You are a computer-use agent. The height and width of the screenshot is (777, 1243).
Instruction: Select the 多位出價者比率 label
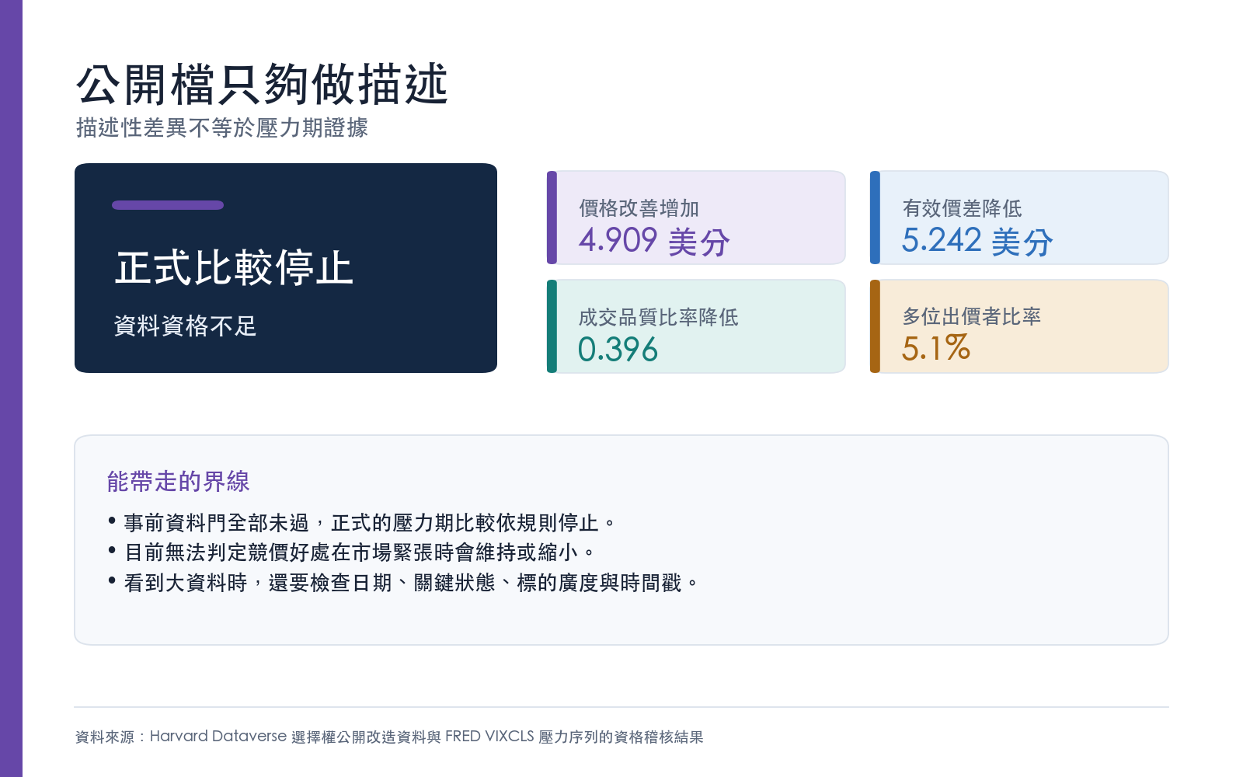tap(971, 316)
